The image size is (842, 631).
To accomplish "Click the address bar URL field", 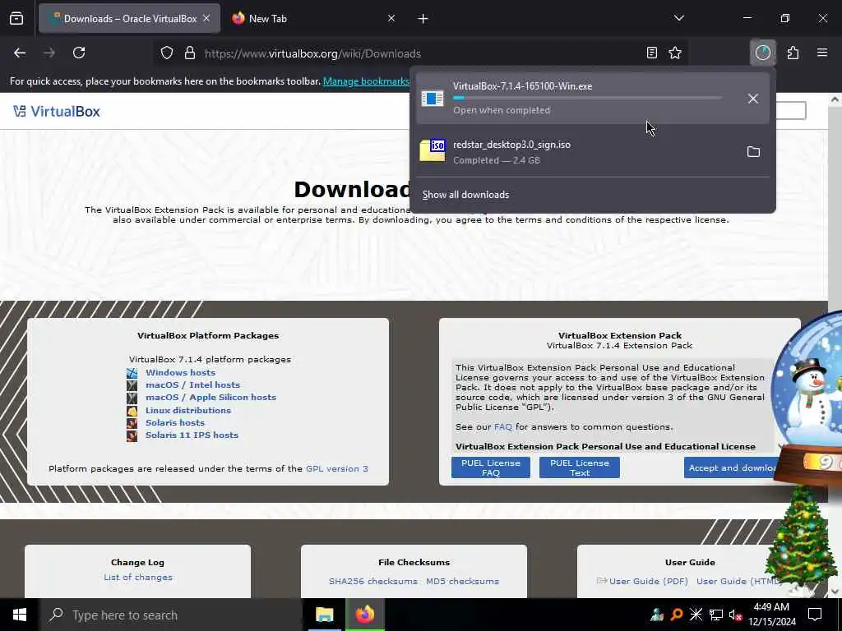I will click(419, 53).
